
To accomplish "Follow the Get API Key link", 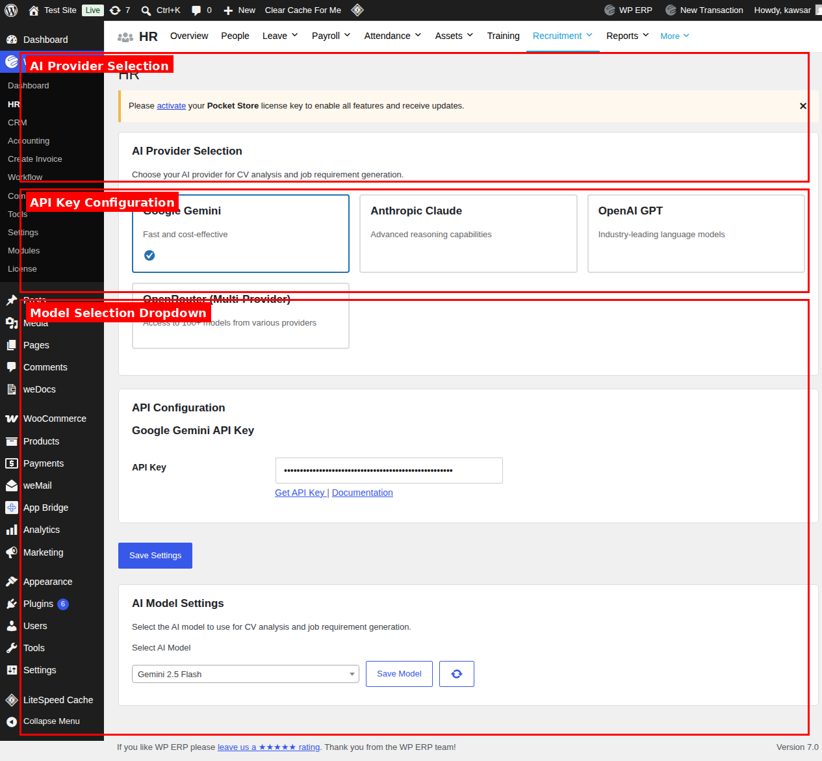I will 300,493.
